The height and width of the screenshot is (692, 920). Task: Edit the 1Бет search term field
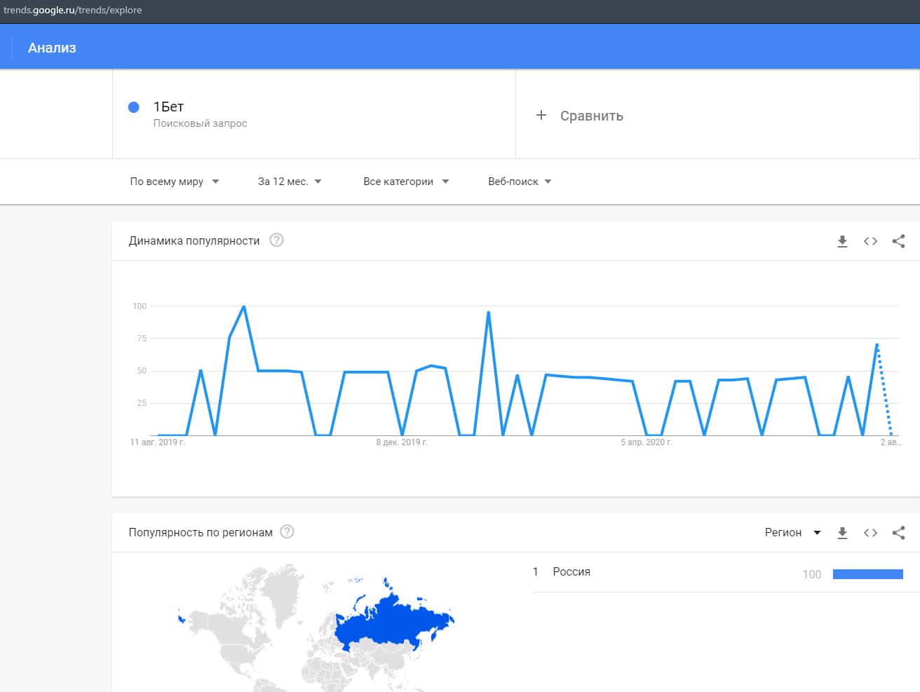[x=169, y=107]
